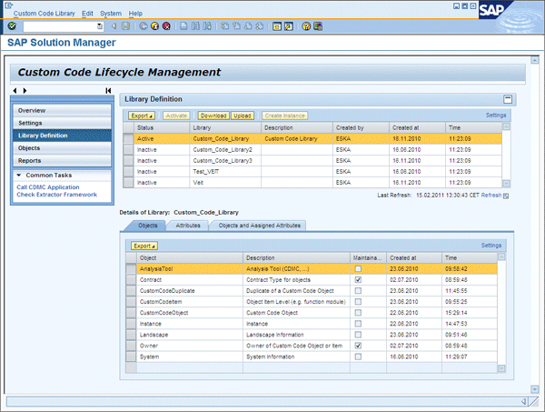Click the First Page toolbar icon
This screenshot has width=545, height=412.
tap(225, 26)
